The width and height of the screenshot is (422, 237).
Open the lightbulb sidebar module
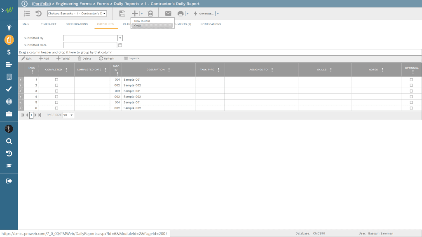(x=9, y=27)
